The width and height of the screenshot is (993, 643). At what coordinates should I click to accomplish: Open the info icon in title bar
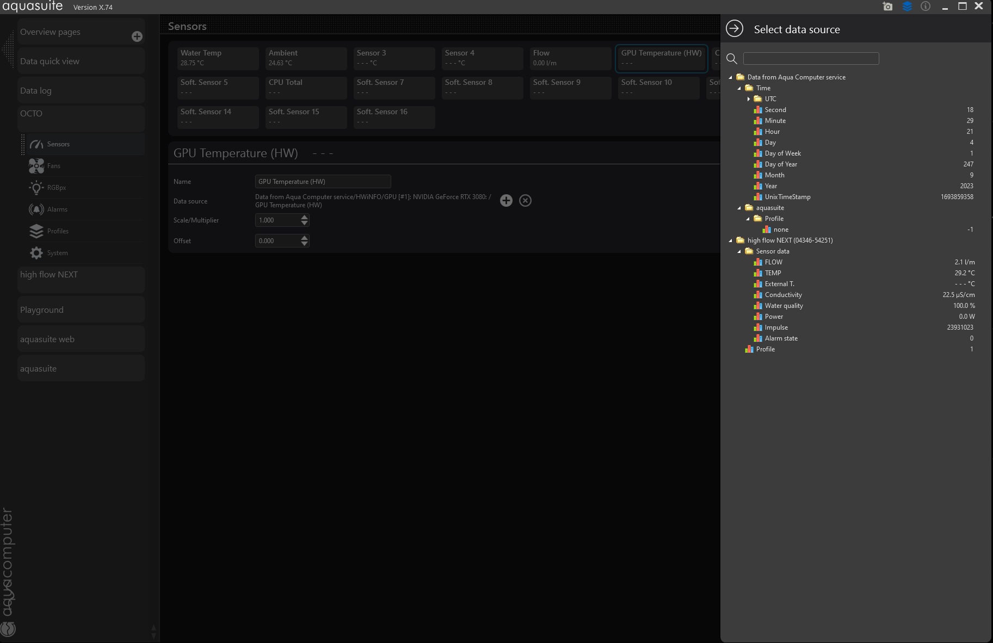pos(926,7)
